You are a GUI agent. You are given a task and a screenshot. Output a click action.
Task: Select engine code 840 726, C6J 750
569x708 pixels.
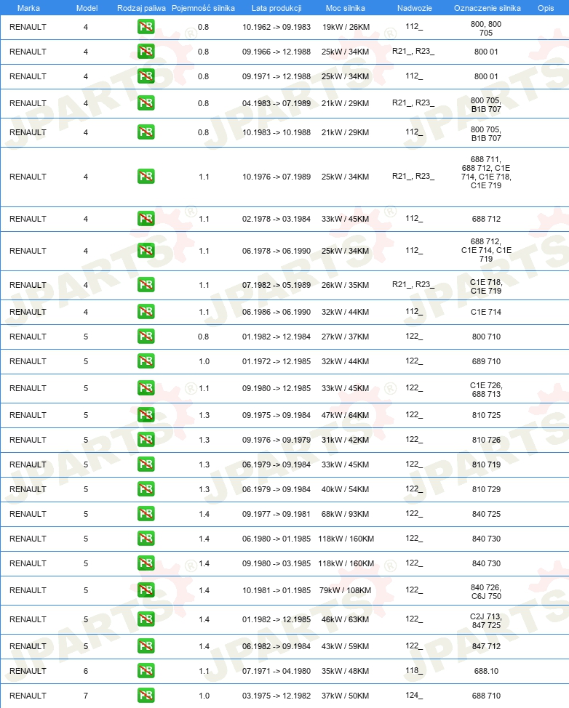486,592
